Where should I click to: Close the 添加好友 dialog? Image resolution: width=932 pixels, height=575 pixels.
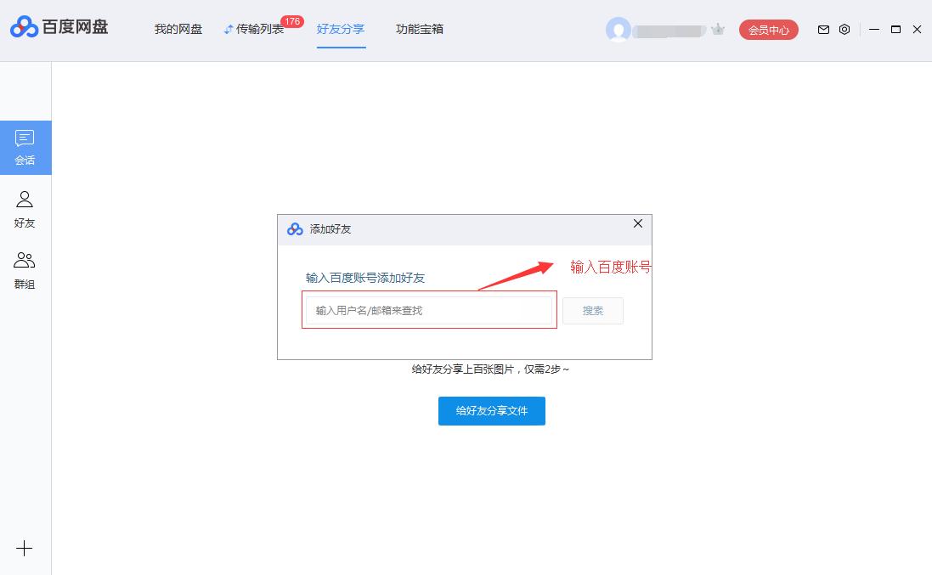(638, 223)
